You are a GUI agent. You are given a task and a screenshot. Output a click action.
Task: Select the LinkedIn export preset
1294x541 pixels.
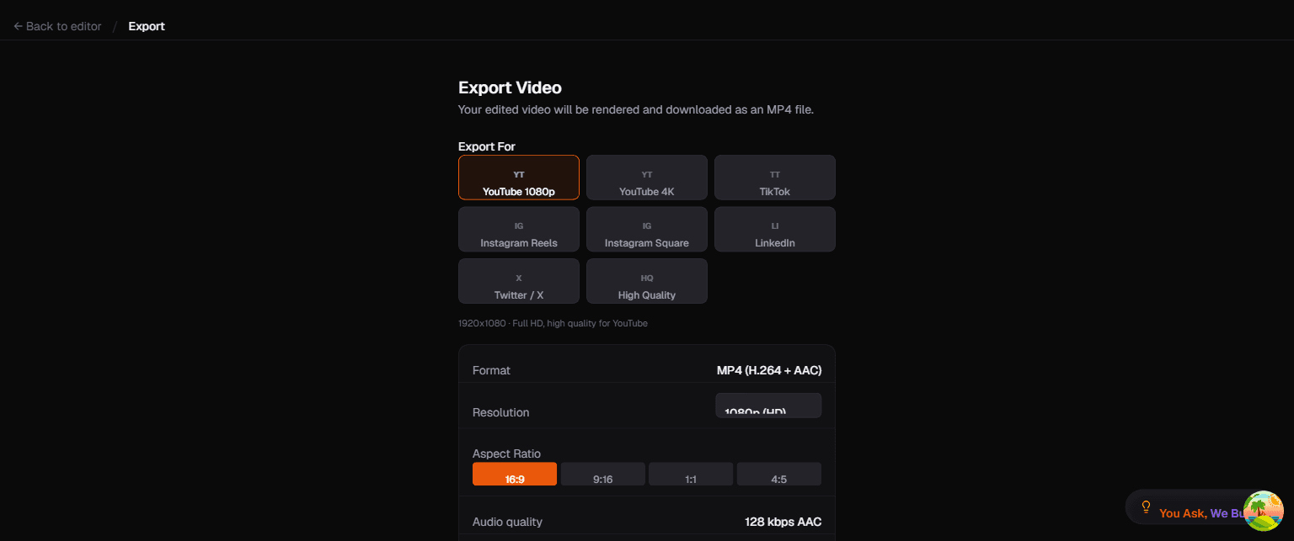coord(774,229)
